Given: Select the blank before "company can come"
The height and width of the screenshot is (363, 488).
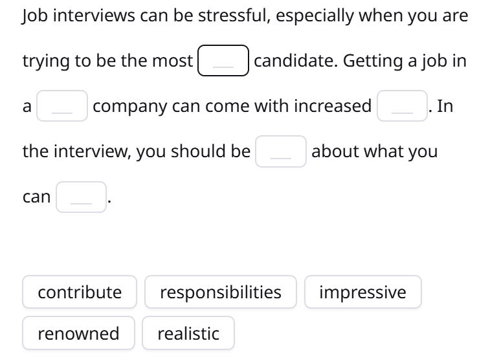Looking at the screenshot, I should (x=62, y=105).
